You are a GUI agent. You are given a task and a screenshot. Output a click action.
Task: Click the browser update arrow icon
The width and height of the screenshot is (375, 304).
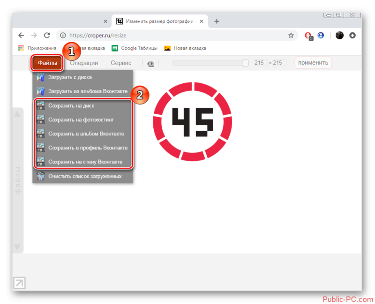(x=352, y=36)
